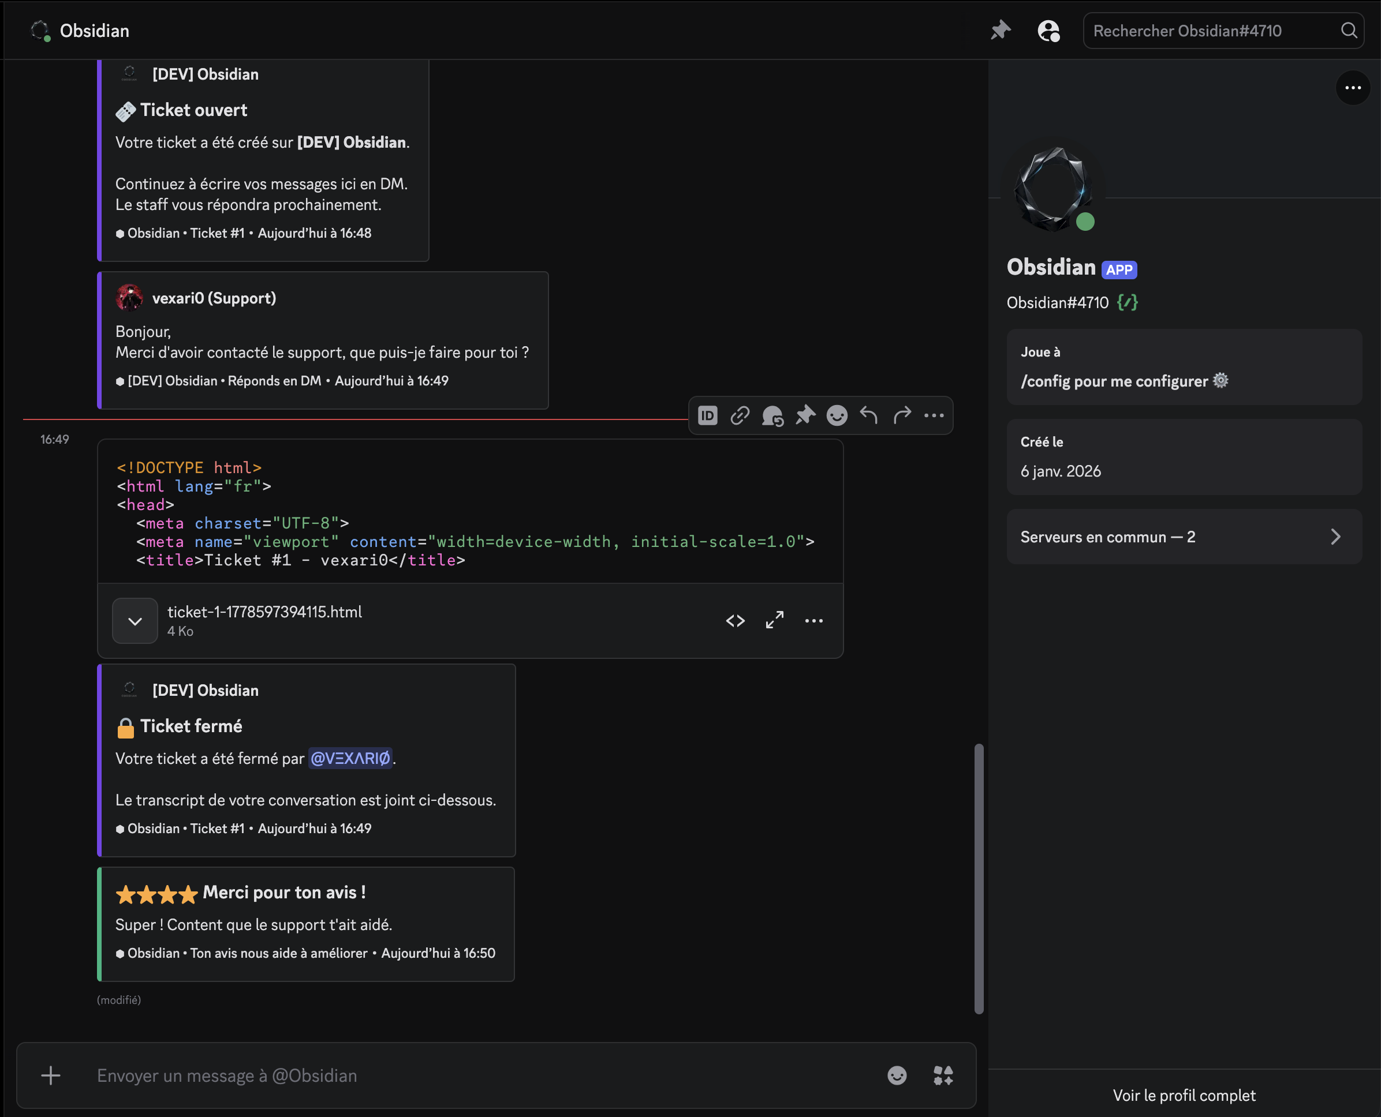Toggle the code view icon on the attachment
The height and width of the screenshot is (1117, 1381).
(736, 621)
